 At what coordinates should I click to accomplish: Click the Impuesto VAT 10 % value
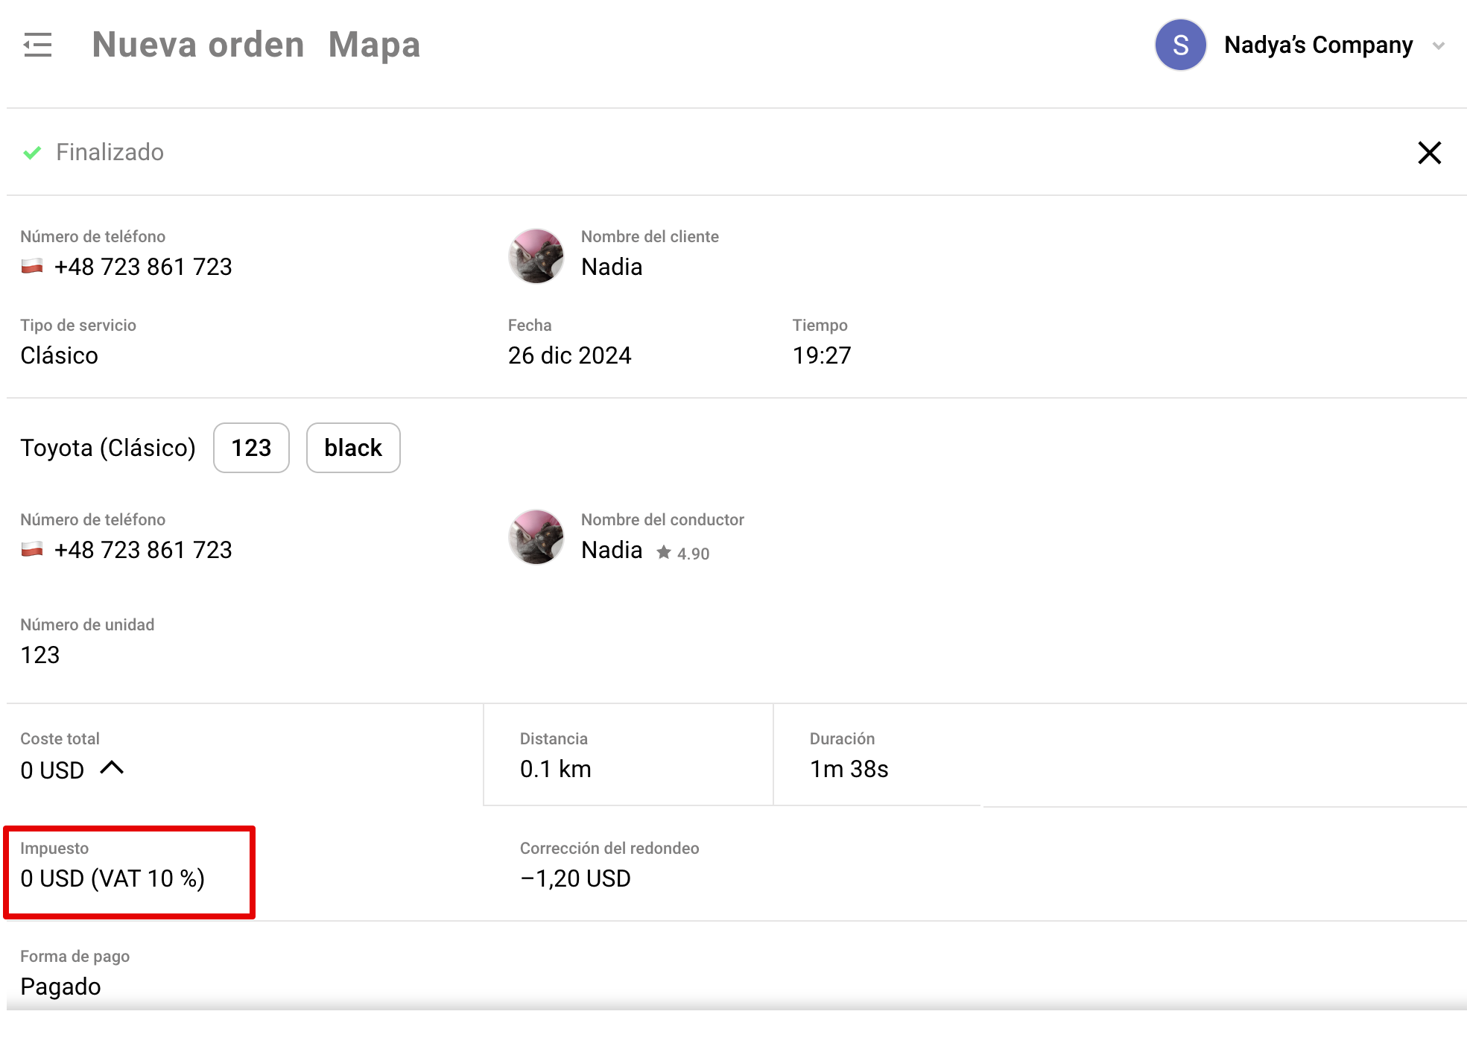(113, 878)
